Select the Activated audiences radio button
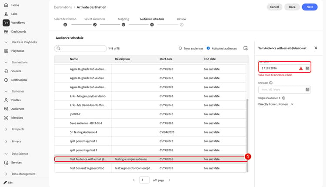The width and height of the screenshot is (326, 187). [208, 48]
